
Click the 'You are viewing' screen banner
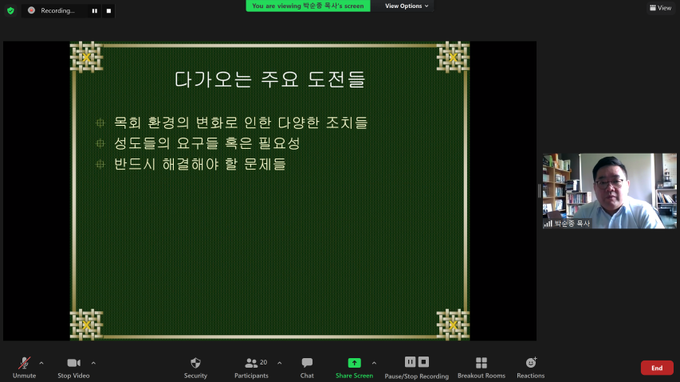308,6
